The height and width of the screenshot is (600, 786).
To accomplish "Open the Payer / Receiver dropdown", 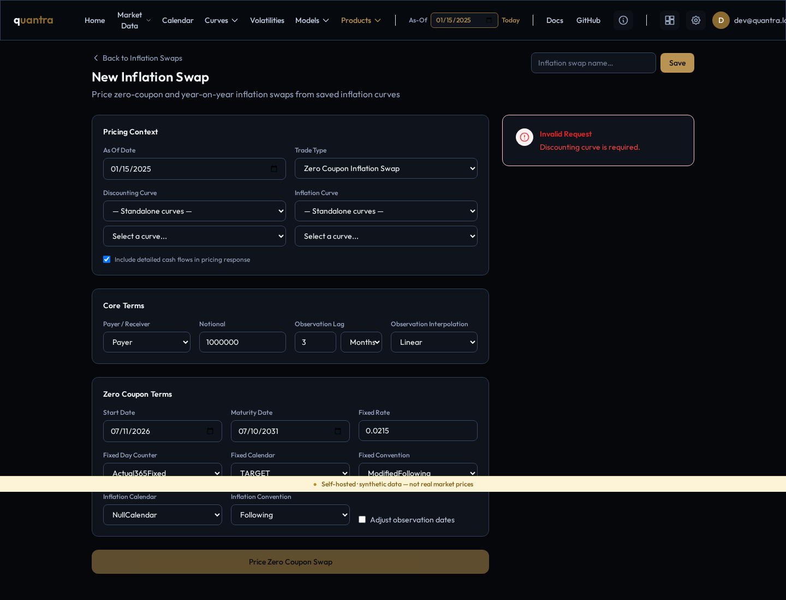I will click(147, 342).
